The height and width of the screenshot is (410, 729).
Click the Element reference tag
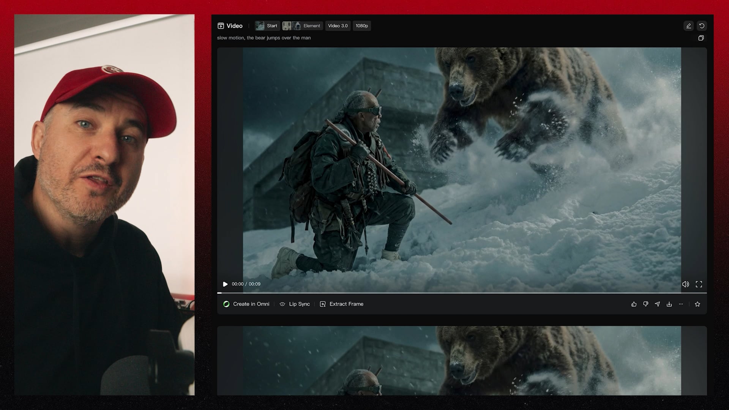coord(303,26)
